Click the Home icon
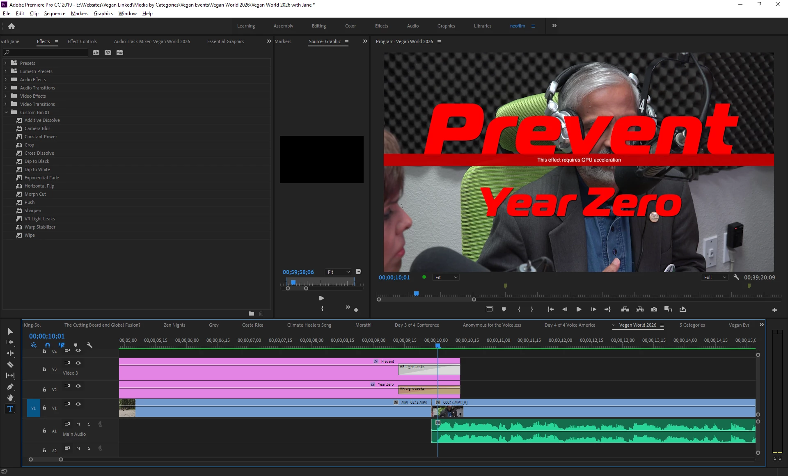This screenshot has width=788, height=476. [x=11, y=26]
